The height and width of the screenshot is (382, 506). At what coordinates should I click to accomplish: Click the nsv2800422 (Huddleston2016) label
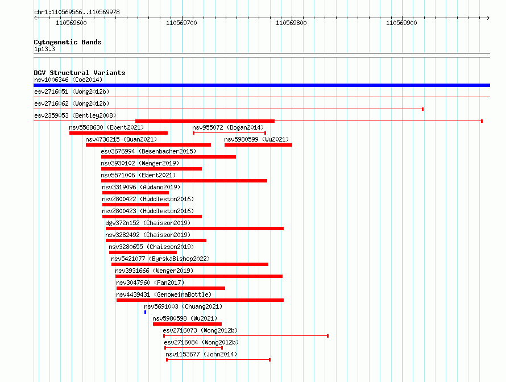coord(148,199)
